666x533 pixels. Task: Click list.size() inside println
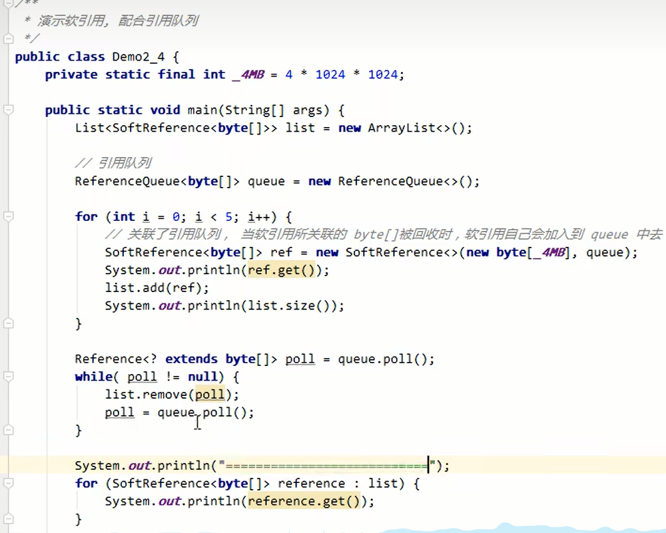[x=289, y=306]
